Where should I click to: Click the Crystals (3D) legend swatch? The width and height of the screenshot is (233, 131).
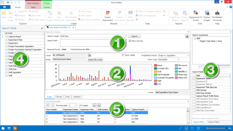click(156, 69)
